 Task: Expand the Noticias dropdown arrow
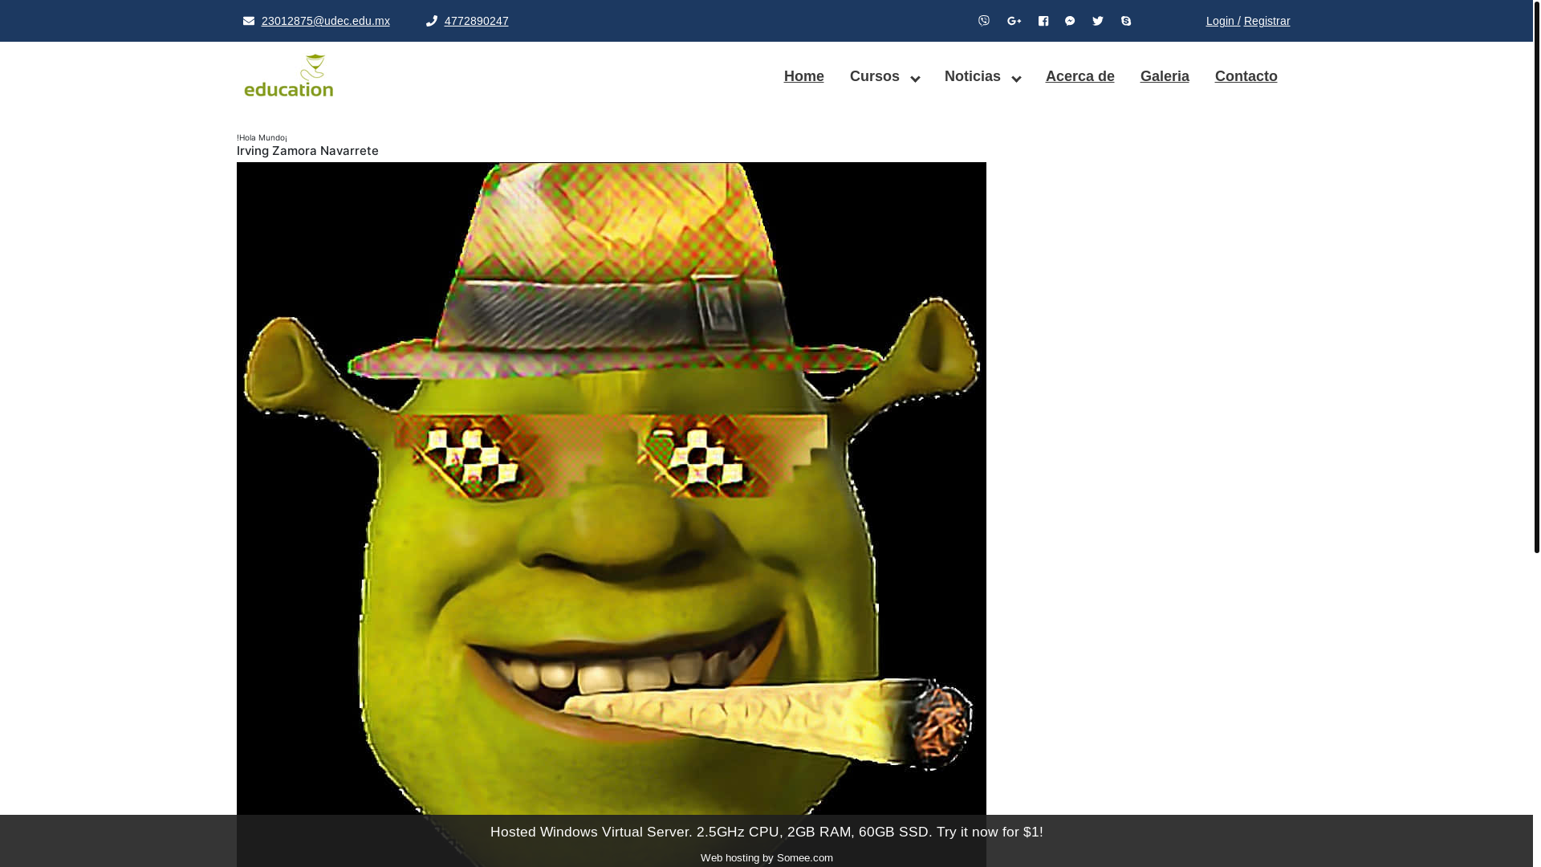coord(1016,79)
